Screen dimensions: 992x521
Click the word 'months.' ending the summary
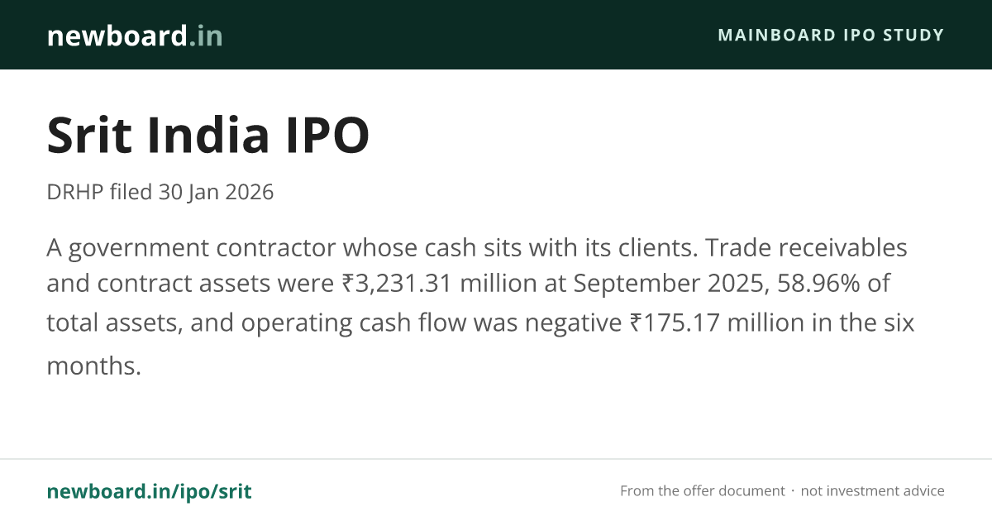click(94, 365)
